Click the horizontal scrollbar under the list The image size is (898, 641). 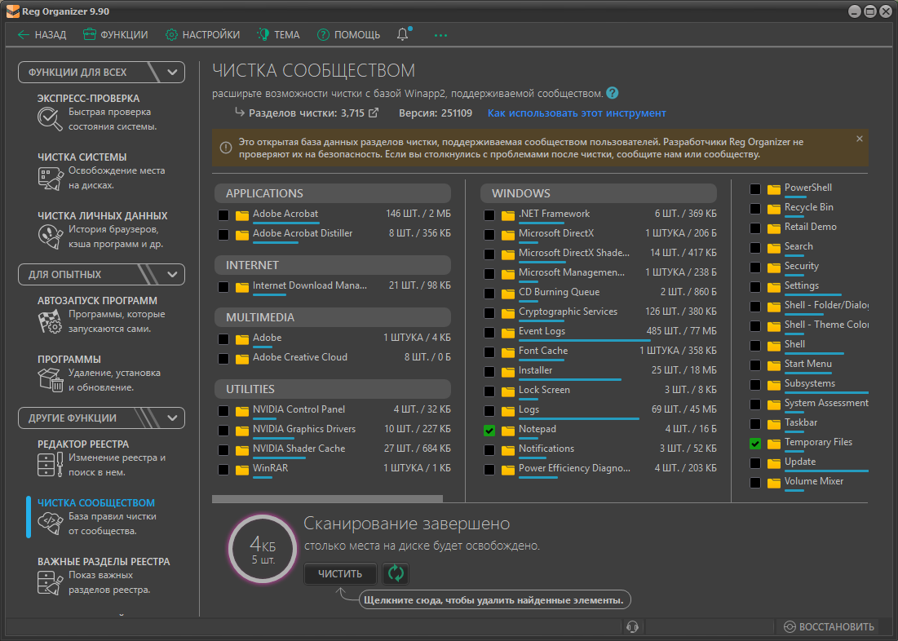tap(327, 498)
